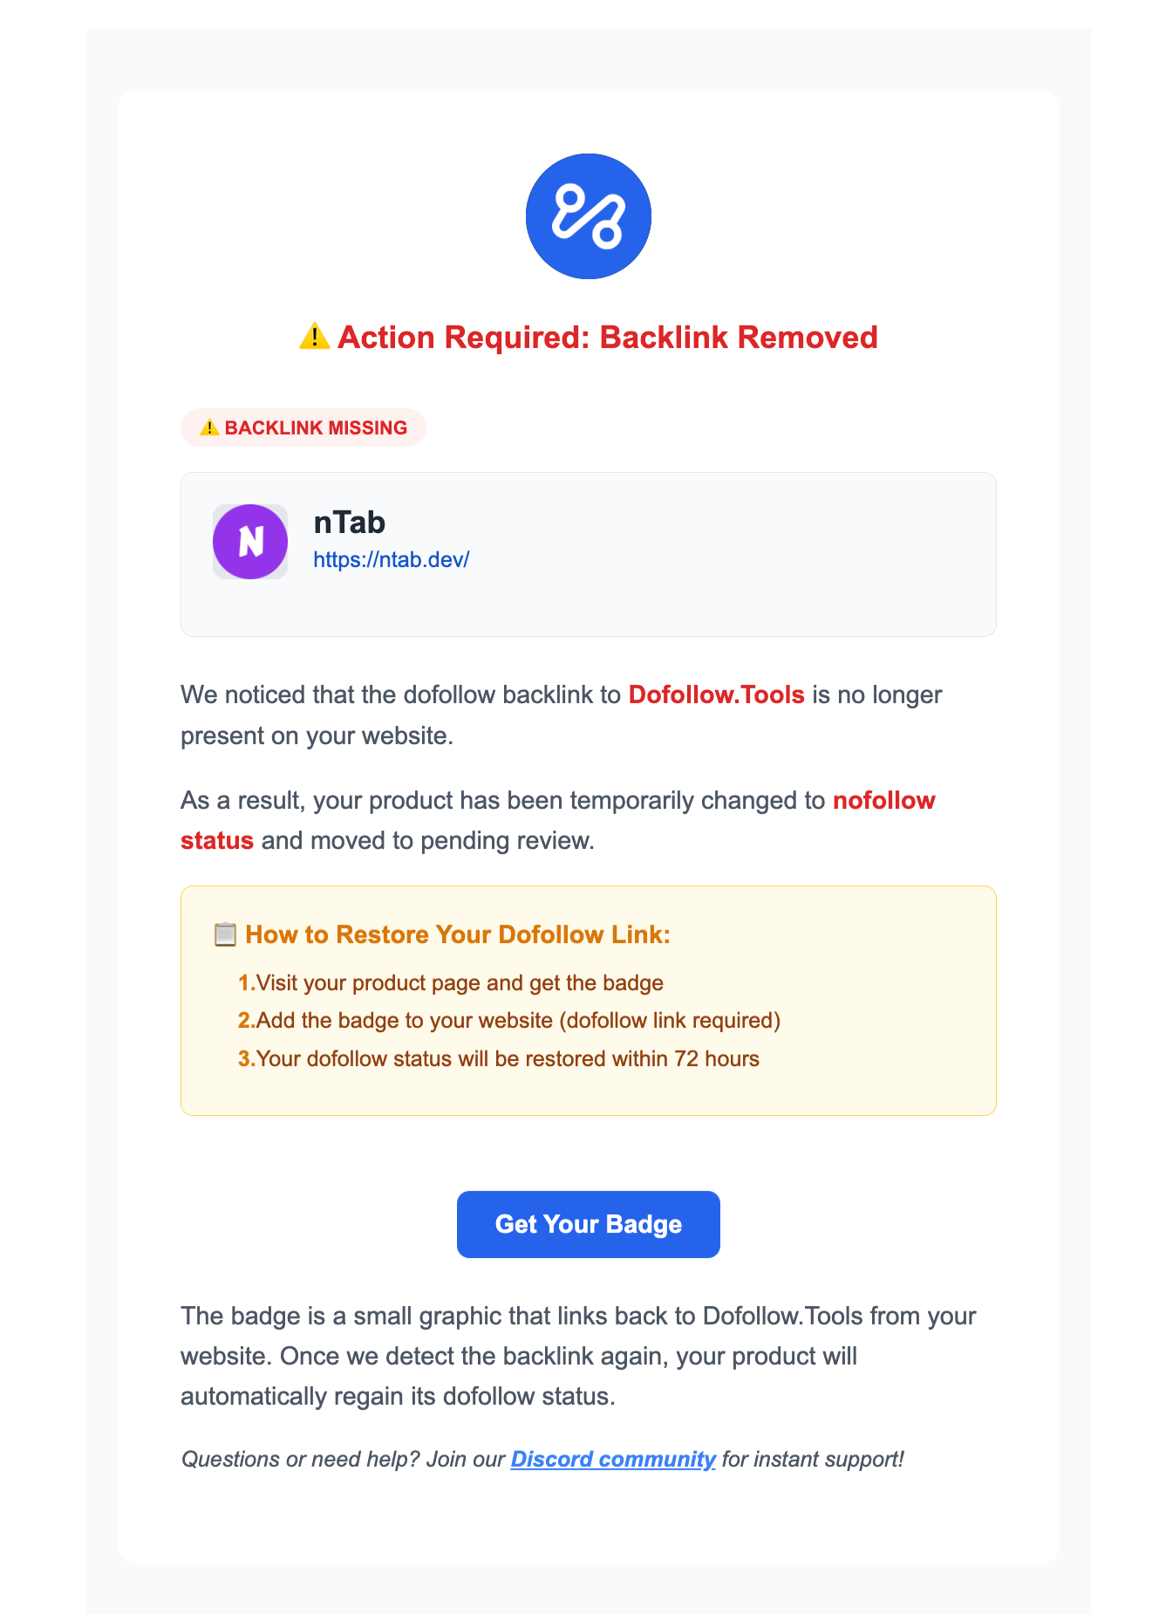
Task: Open the Discord community link
Action: coord(612,1459)
